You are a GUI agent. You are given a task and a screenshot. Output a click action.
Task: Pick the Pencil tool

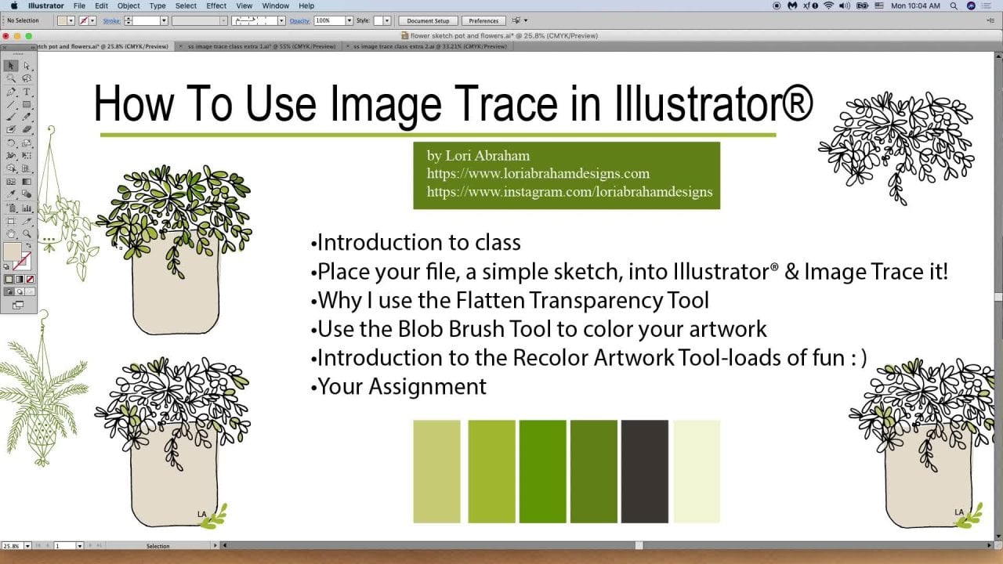27,116
